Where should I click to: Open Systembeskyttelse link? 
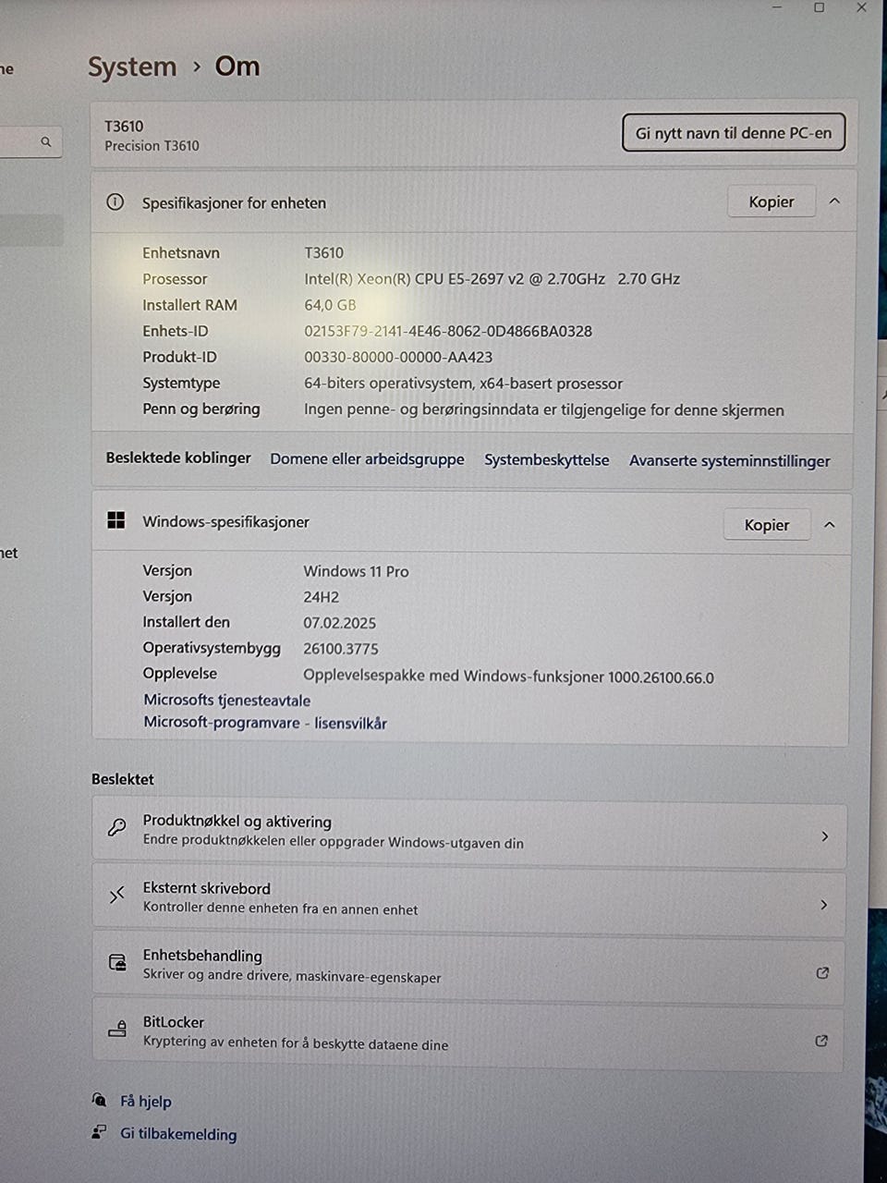click(x=547, y=459)
